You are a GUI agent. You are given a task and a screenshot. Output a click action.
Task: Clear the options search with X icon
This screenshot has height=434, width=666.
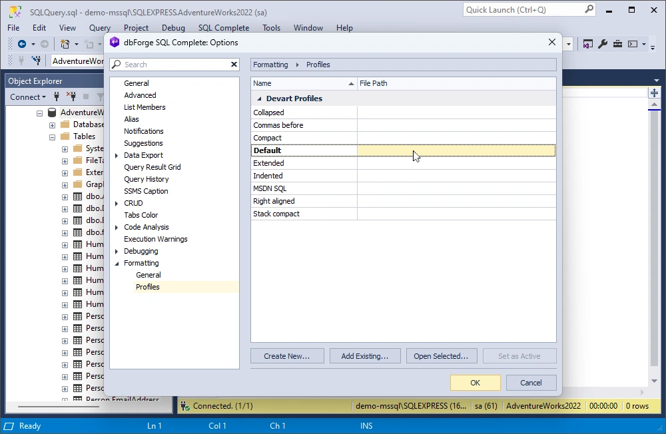pyautogui.click(x=234, y=65)
